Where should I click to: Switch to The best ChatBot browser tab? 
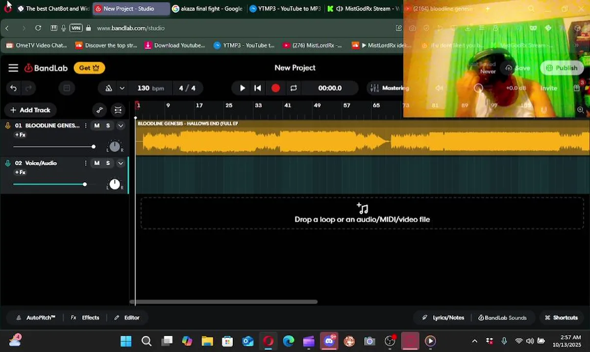click(x=53, y=9)
